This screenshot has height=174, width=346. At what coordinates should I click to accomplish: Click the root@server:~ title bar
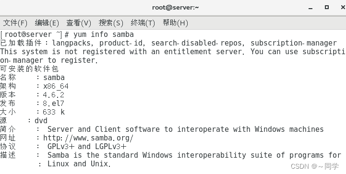(x=176, y=8)
